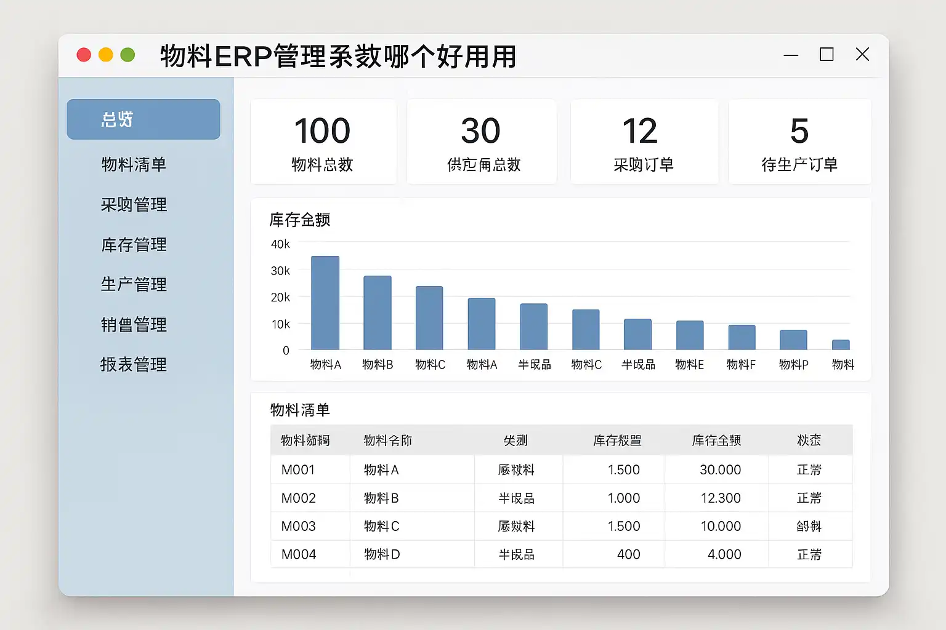Click the red close dot
Viewport: 946px width, 630px height.
[84, 55]
